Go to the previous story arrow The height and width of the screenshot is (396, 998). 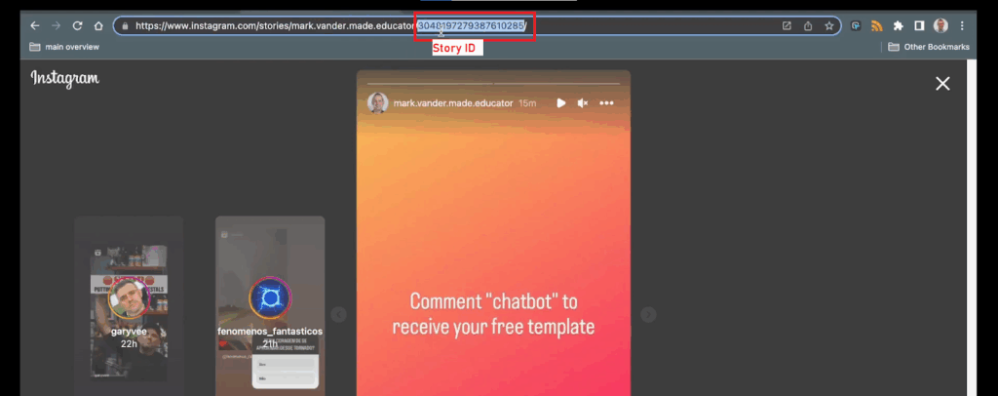338,314
